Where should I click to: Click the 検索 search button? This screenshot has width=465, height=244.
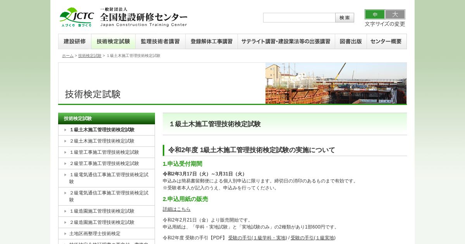click(x=344, y=18)
